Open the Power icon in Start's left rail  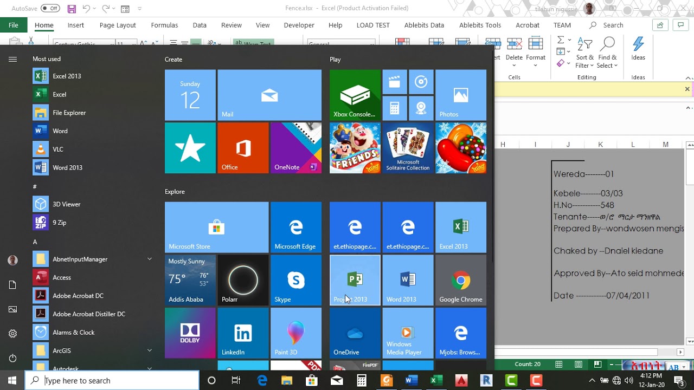pyautogui.click(x=12, y=358)
